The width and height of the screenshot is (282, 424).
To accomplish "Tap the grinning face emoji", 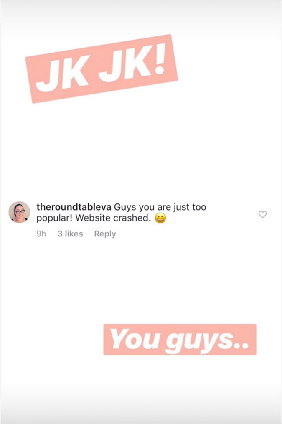I will [160, 218].
